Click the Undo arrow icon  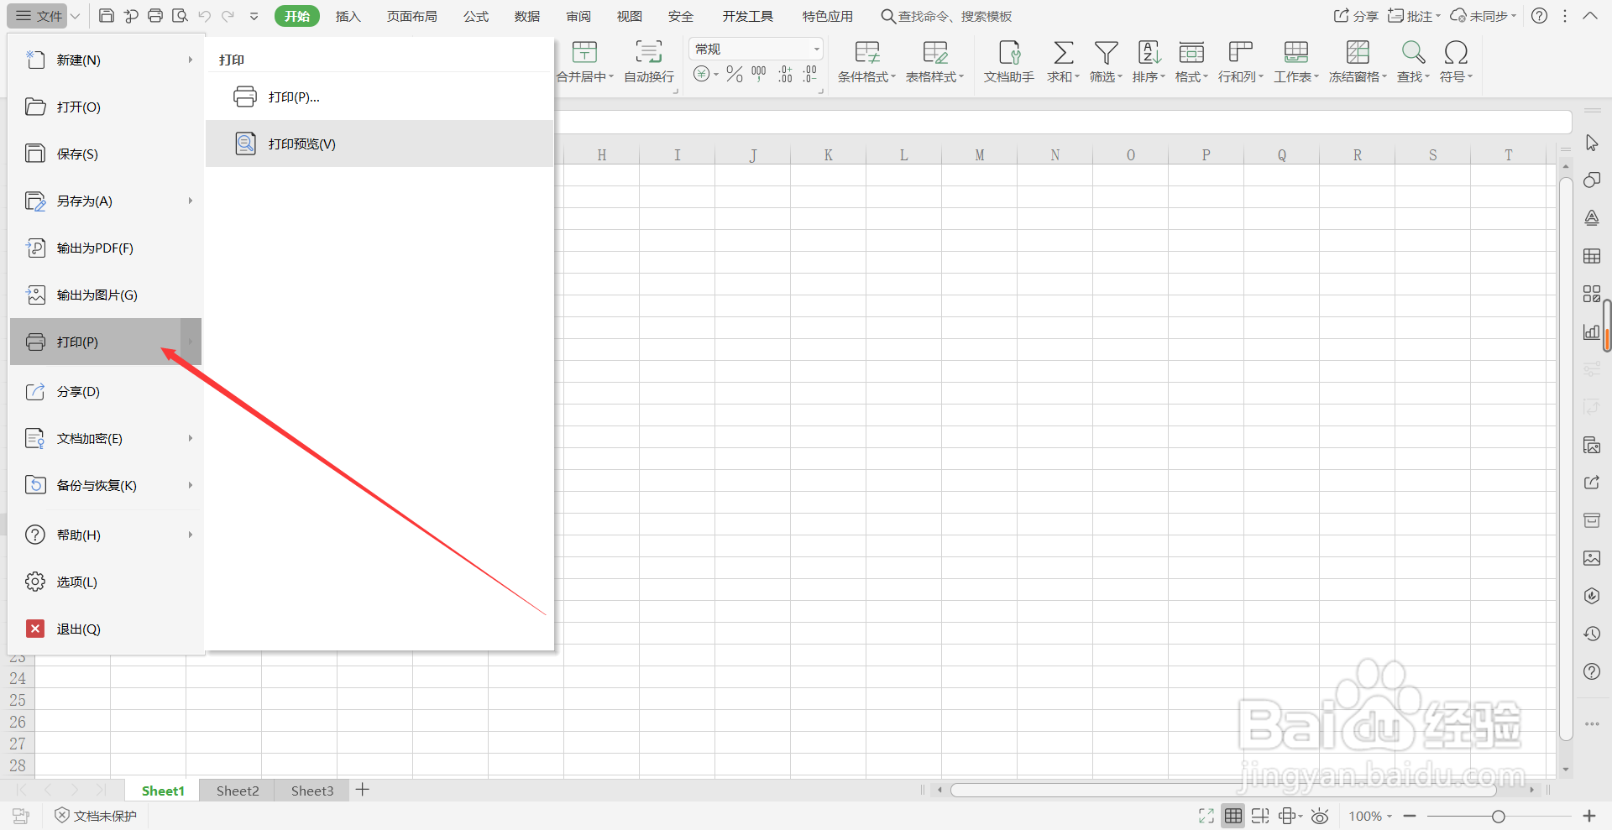204,16
